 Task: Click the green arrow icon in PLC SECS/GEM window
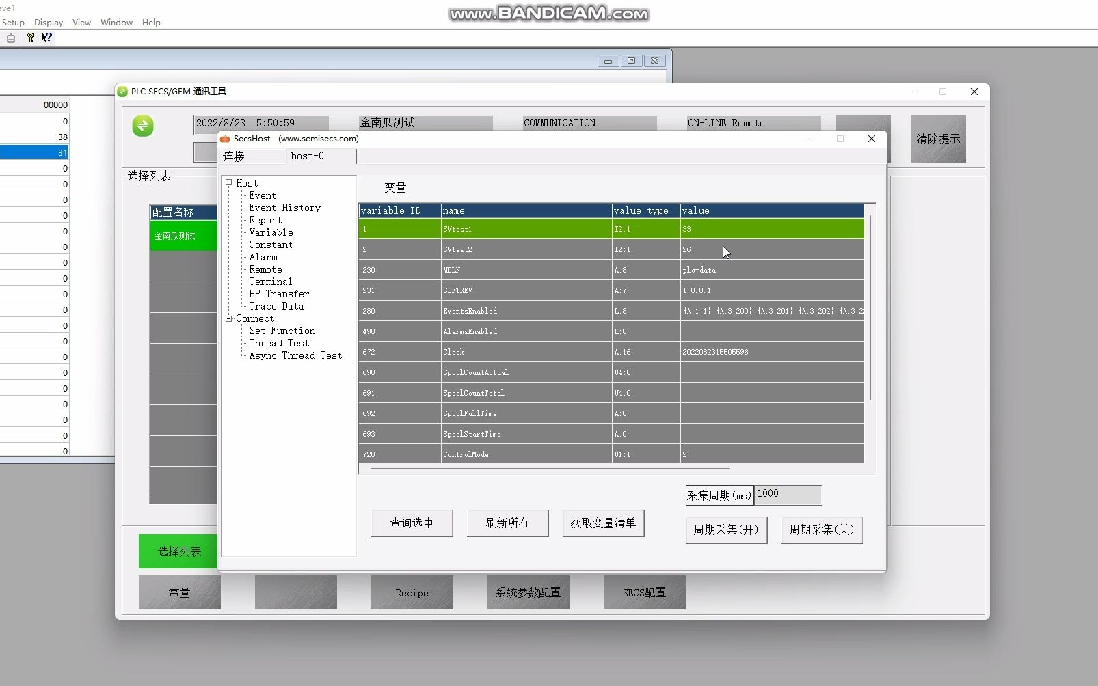(x=143, y=126)
